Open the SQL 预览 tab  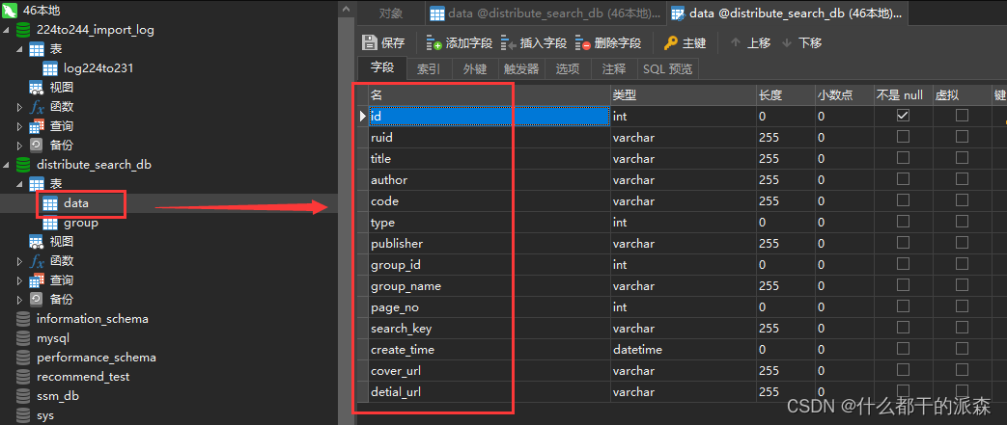(x=668, y=68)
